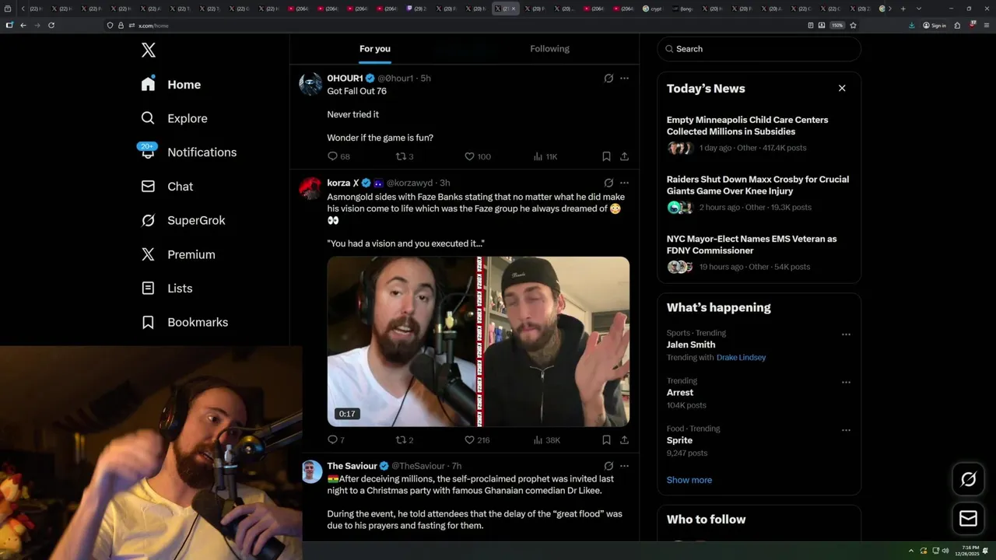Open Chat from the sidebar

pos(167,187)
